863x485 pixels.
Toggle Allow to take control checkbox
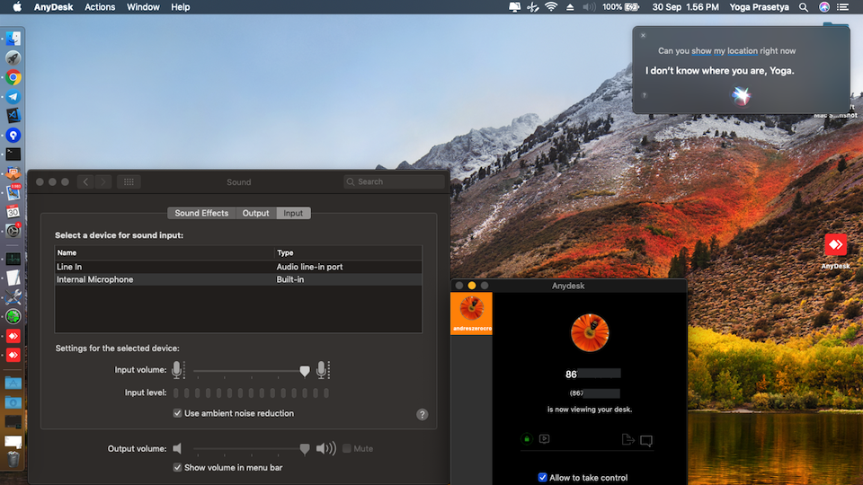543,477
